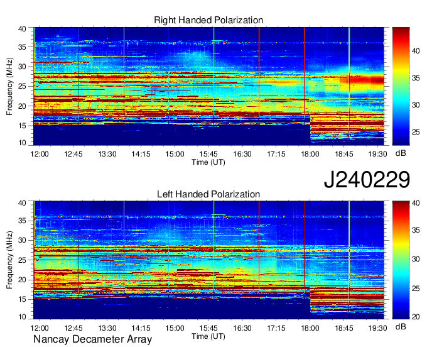This screenshot has height=347, width=427.
Task: Click the "30" label on the upper color bar
Action: 416,105
